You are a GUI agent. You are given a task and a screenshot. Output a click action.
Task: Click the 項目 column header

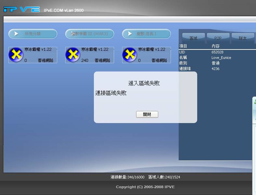(183, 46)
